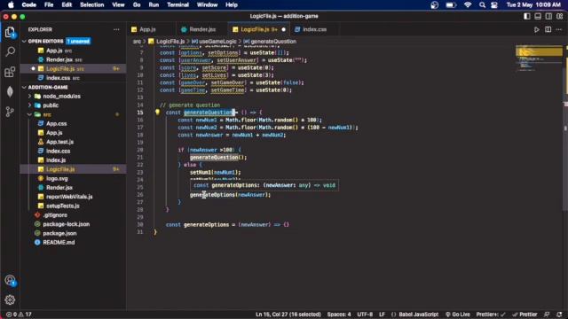Open the View menu
Image resolution: width=568 pixels, height=319 pixels.
click(x=118, y=5)
